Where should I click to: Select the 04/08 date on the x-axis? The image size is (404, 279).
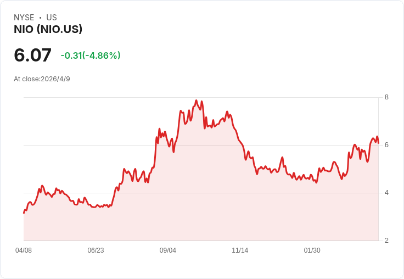pyautogui.click(x=24, y=250)
